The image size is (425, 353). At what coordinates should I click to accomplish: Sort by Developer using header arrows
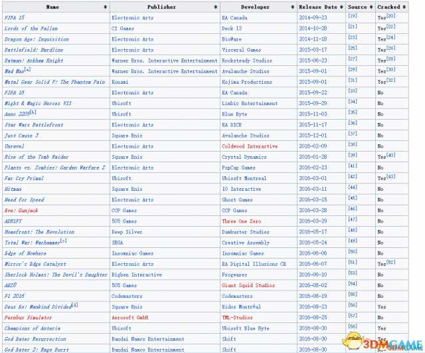(293, 7)
